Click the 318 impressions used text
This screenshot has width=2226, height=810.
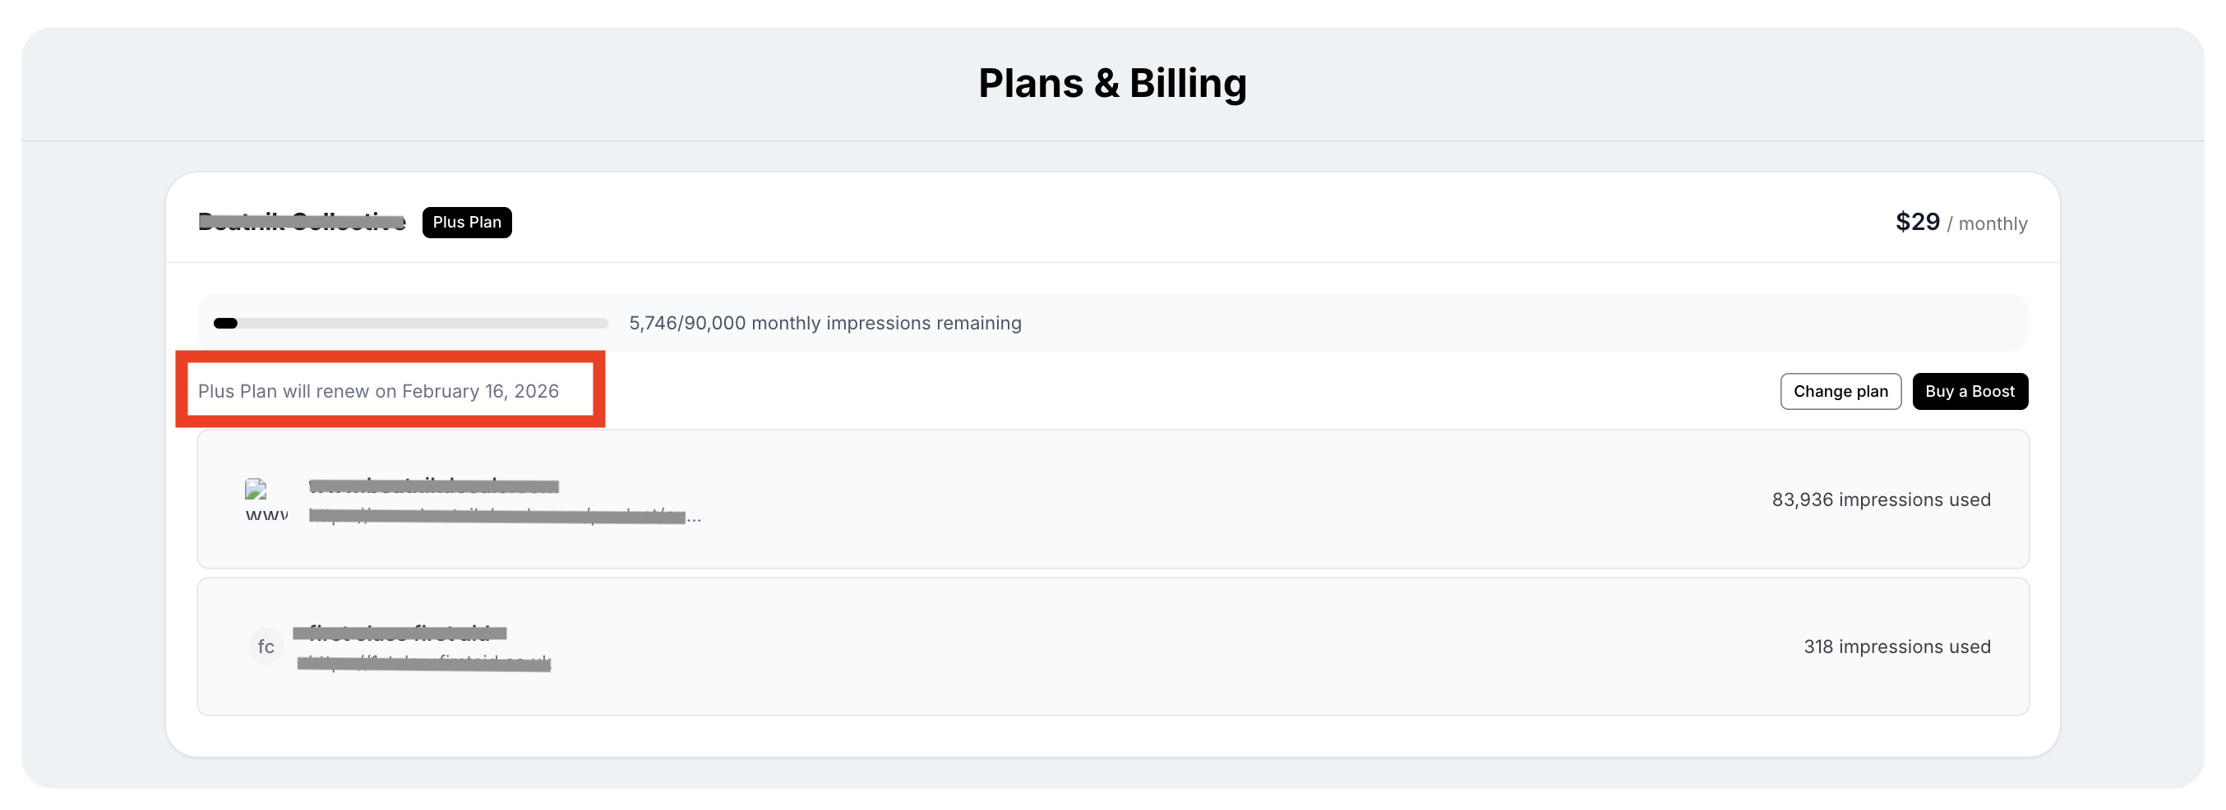tap(1896, 646)
